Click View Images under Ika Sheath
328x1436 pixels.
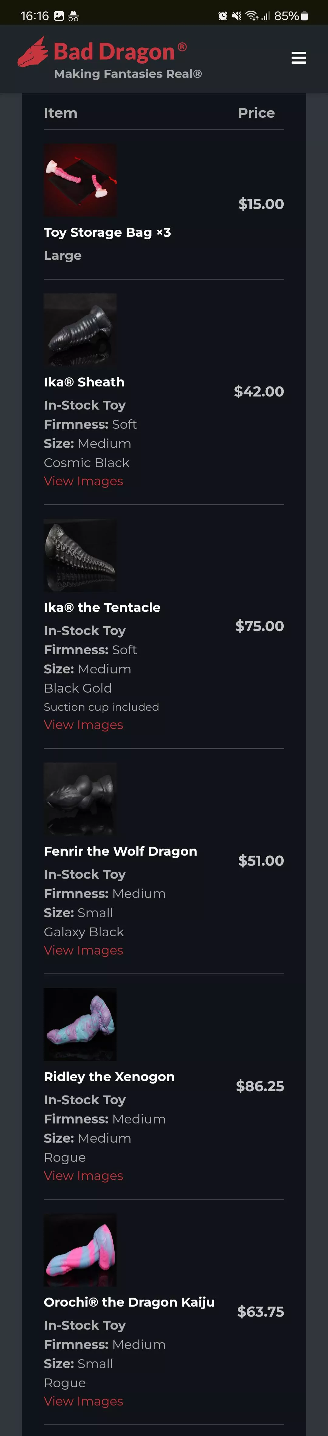click(84, 481)
